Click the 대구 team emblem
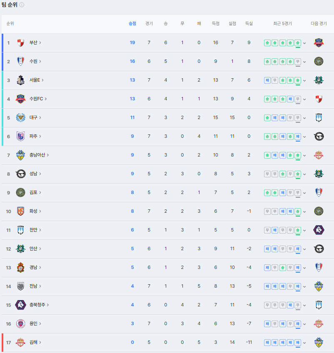Viewport: 334px width, 353px height. pyautogui.click(x=20, y=117)
